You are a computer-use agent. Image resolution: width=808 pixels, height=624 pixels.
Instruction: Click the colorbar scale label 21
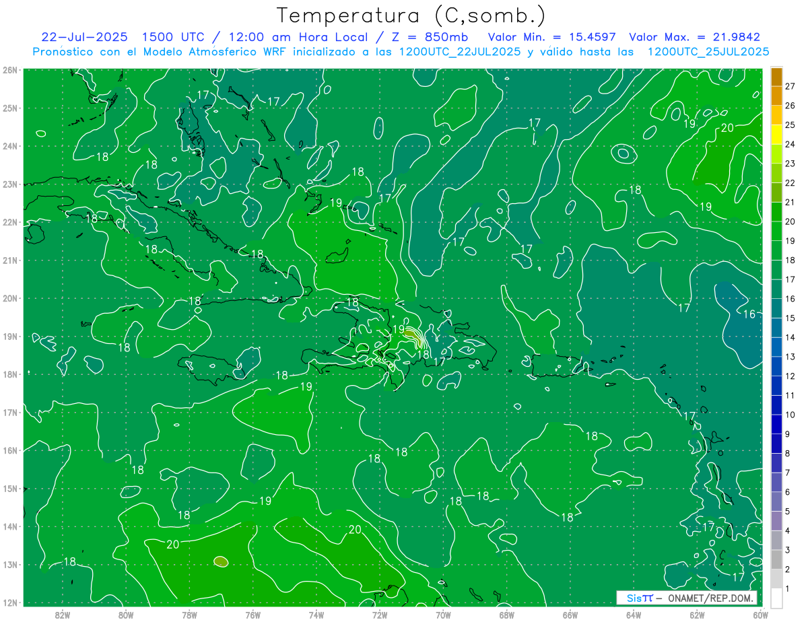coord(790,202)
